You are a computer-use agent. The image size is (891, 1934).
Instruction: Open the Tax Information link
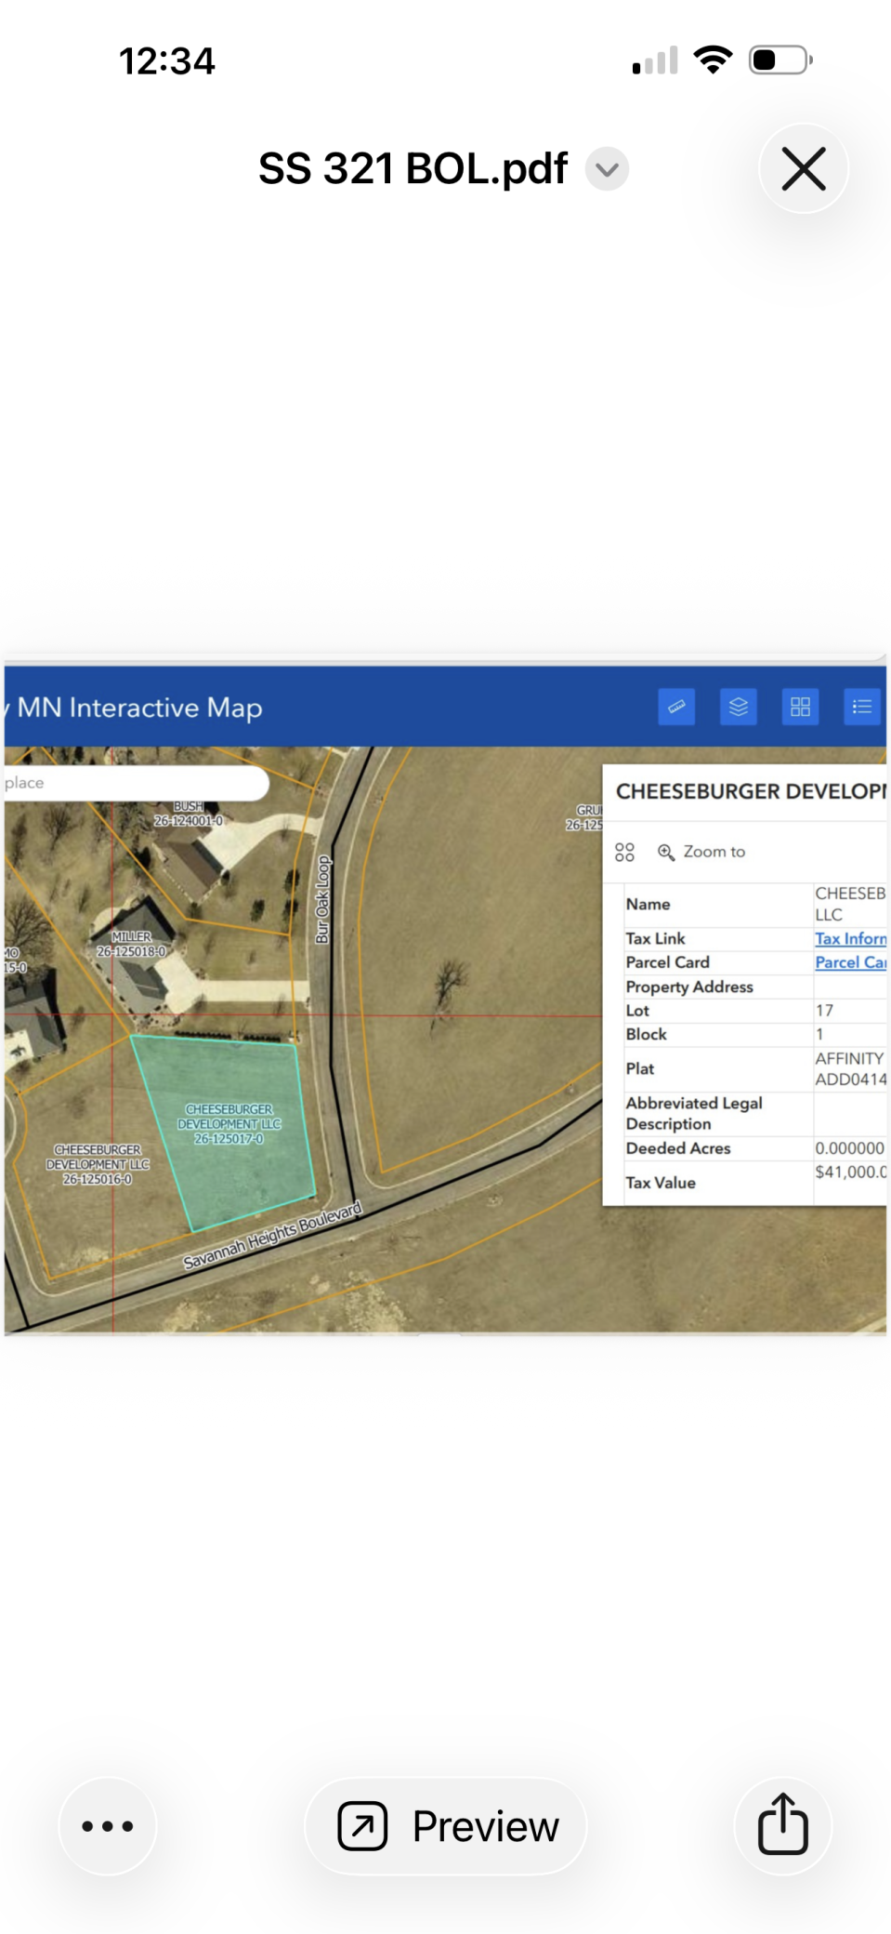[x=850, y=938]
